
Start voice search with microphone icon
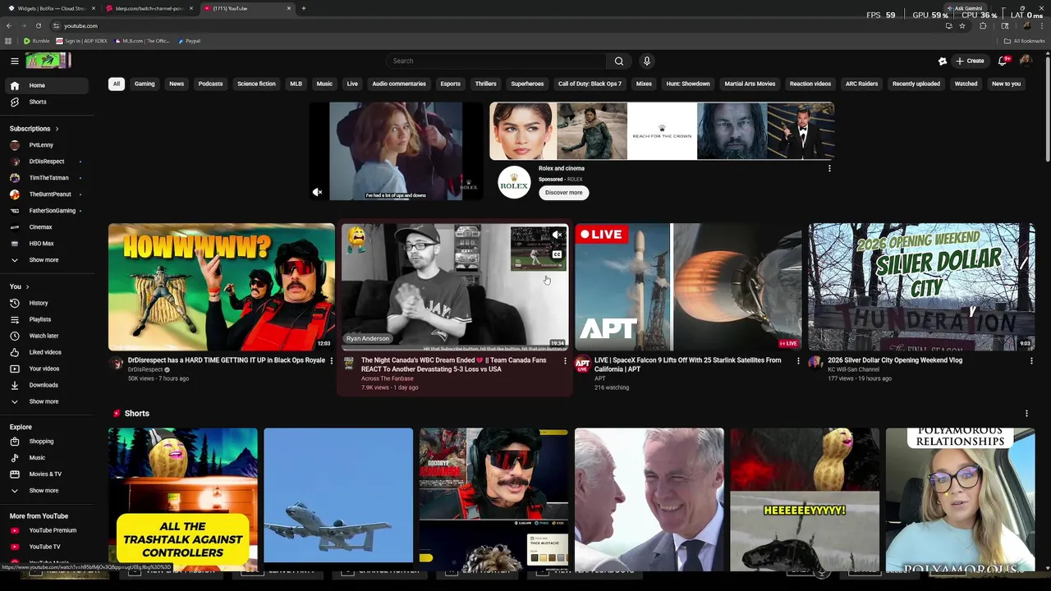tap(647, 61)
